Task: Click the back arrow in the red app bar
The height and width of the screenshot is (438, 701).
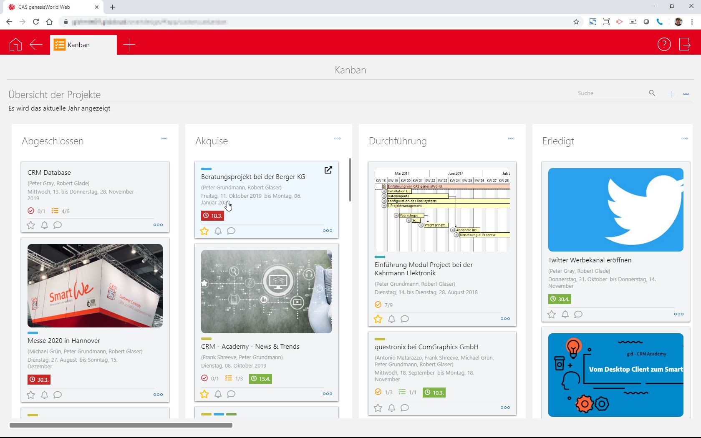Action: (36, 45)
